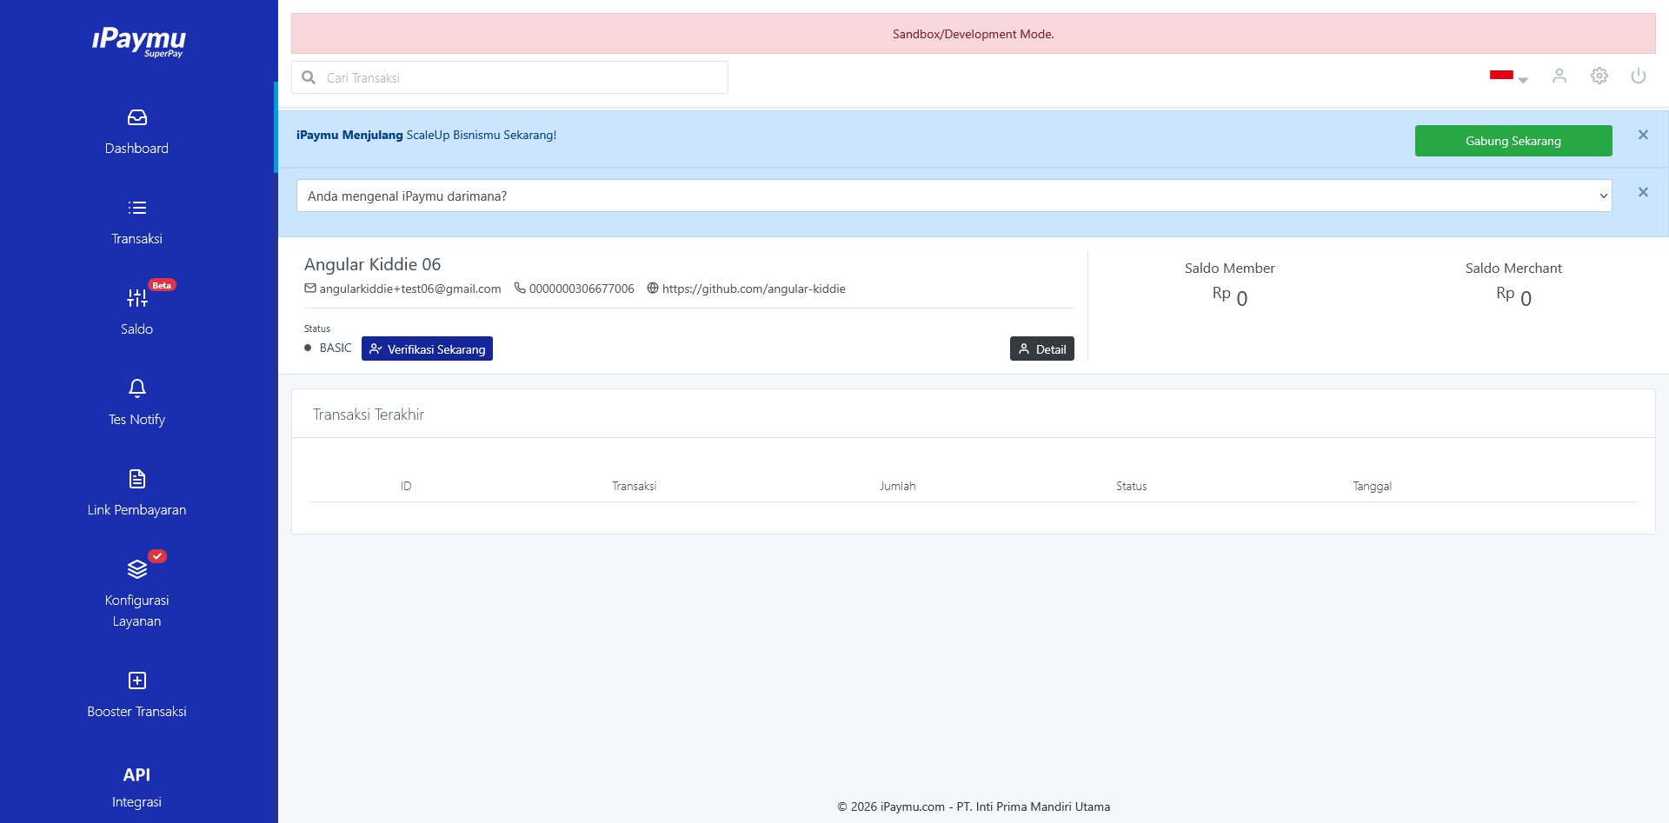1669x823 pixels.
Task: Click the search magnifier icon
Action: 309,77
